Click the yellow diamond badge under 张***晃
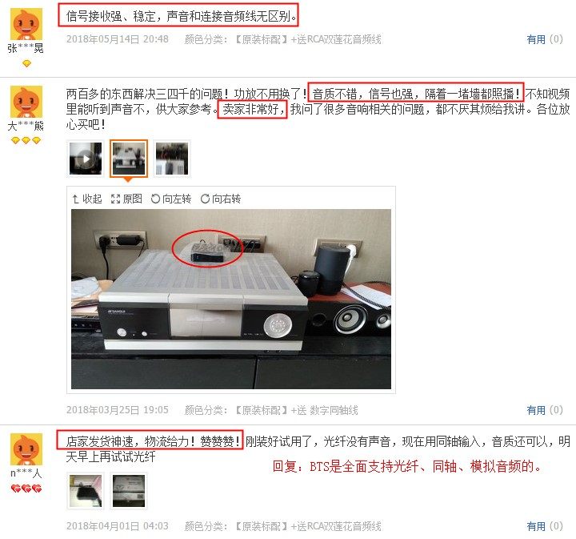 click(26, 63)
